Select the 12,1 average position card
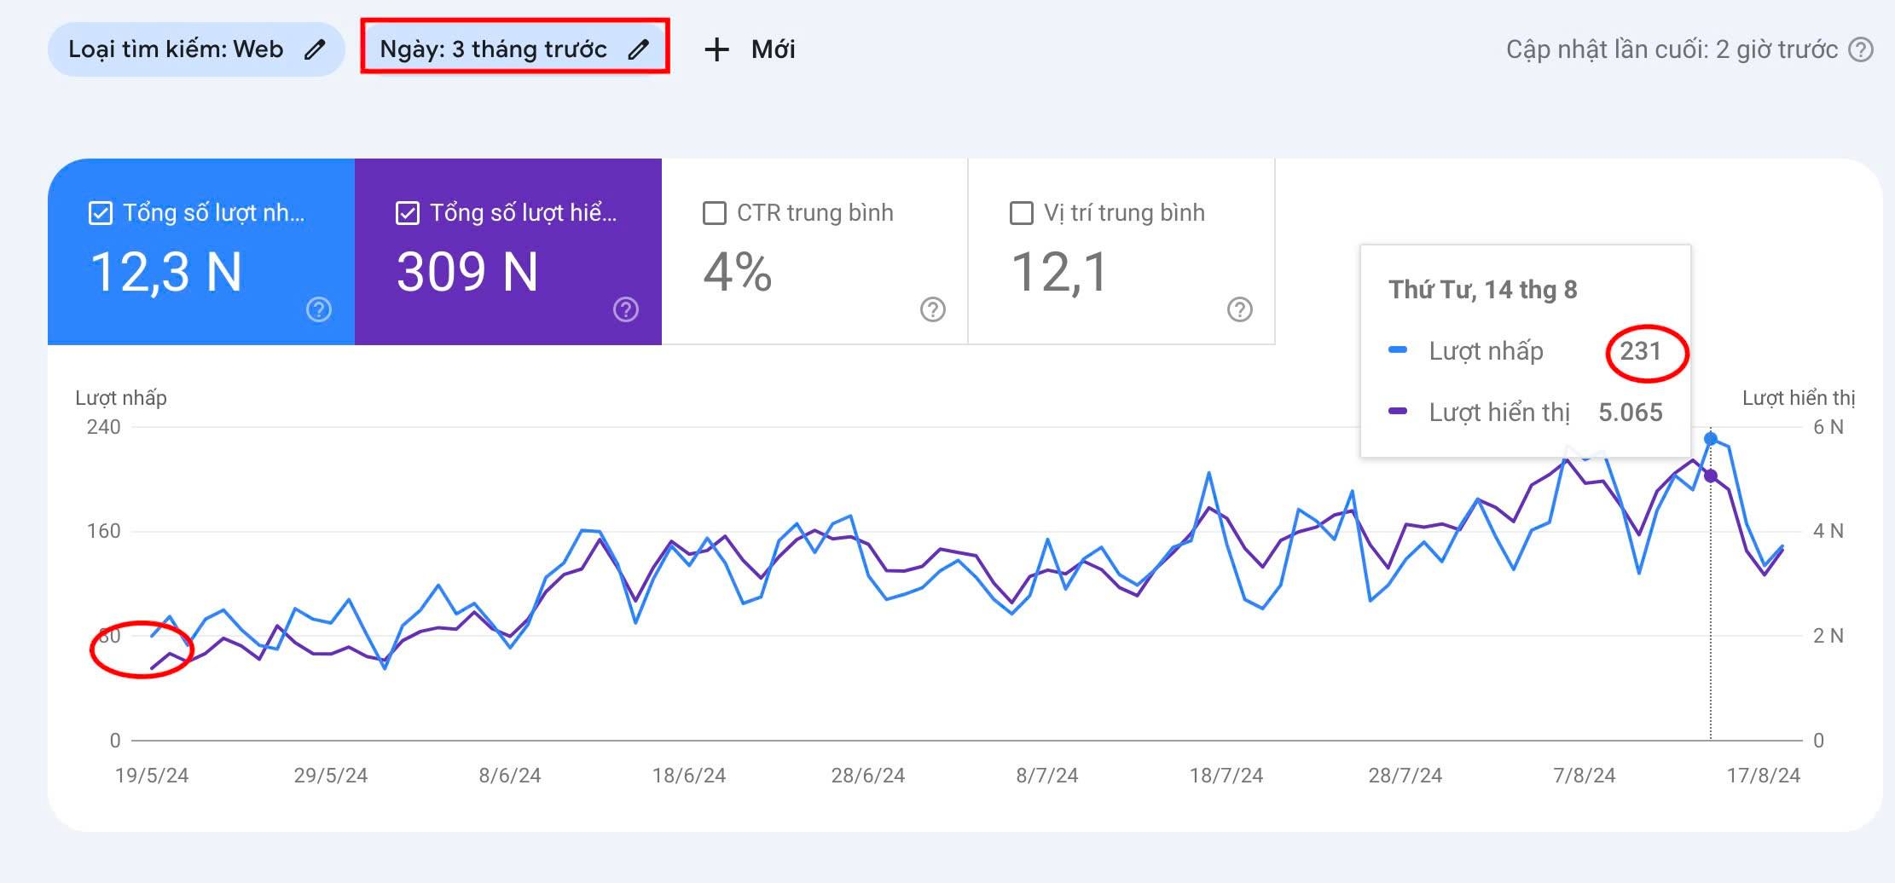 click(x=1122, y=251)
